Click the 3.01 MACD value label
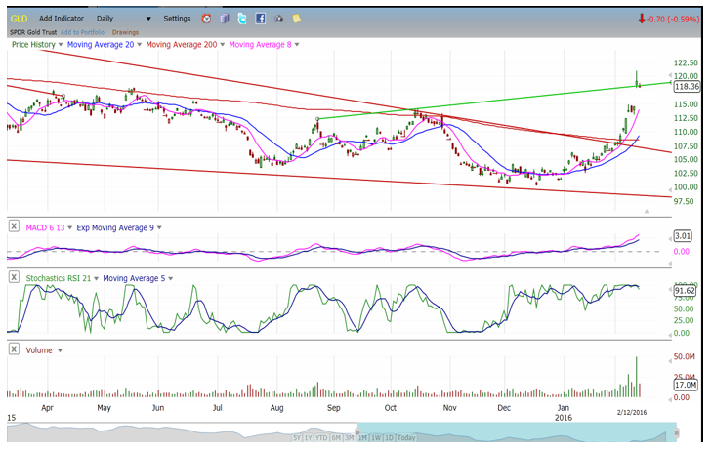Viewport: 712px width, 451px height. tap(683, 236)
